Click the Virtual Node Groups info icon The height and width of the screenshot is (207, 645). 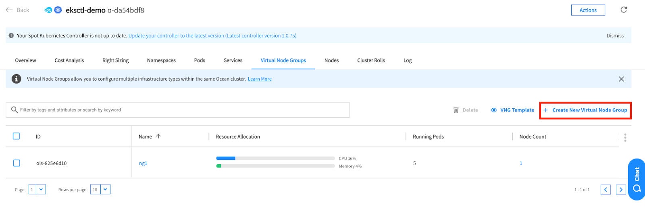click(16, 79)
